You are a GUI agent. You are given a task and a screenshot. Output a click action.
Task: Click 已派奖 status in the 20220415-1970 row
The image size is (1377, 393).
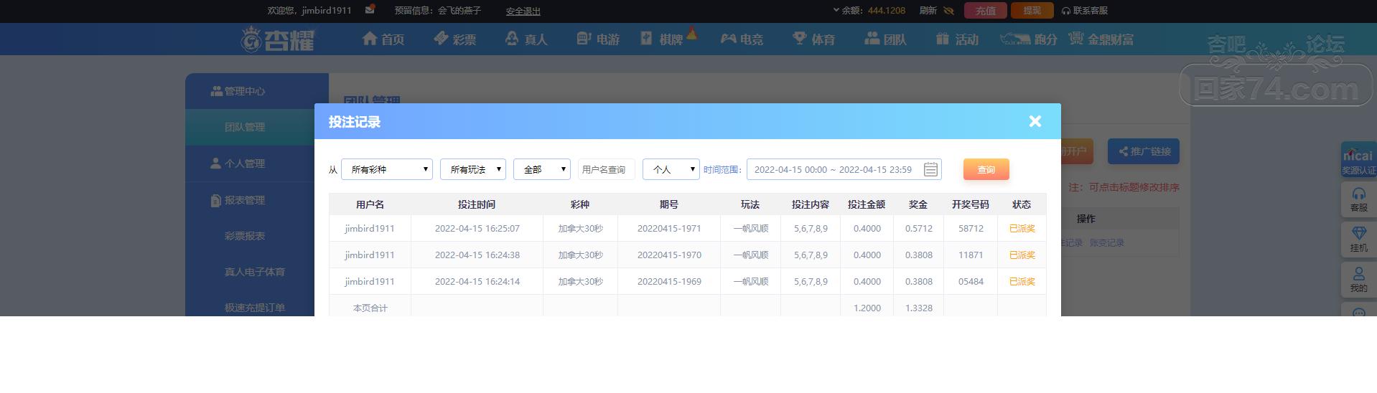coord(1022,255)
